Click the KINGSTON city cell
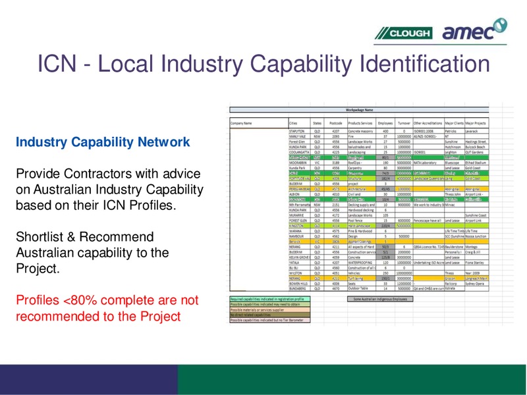527x395 pixels. (300, 226)
